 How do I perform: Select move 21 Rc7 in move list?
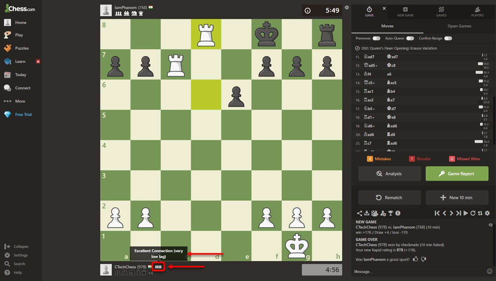pyautogui.click(x=369, y=143)
